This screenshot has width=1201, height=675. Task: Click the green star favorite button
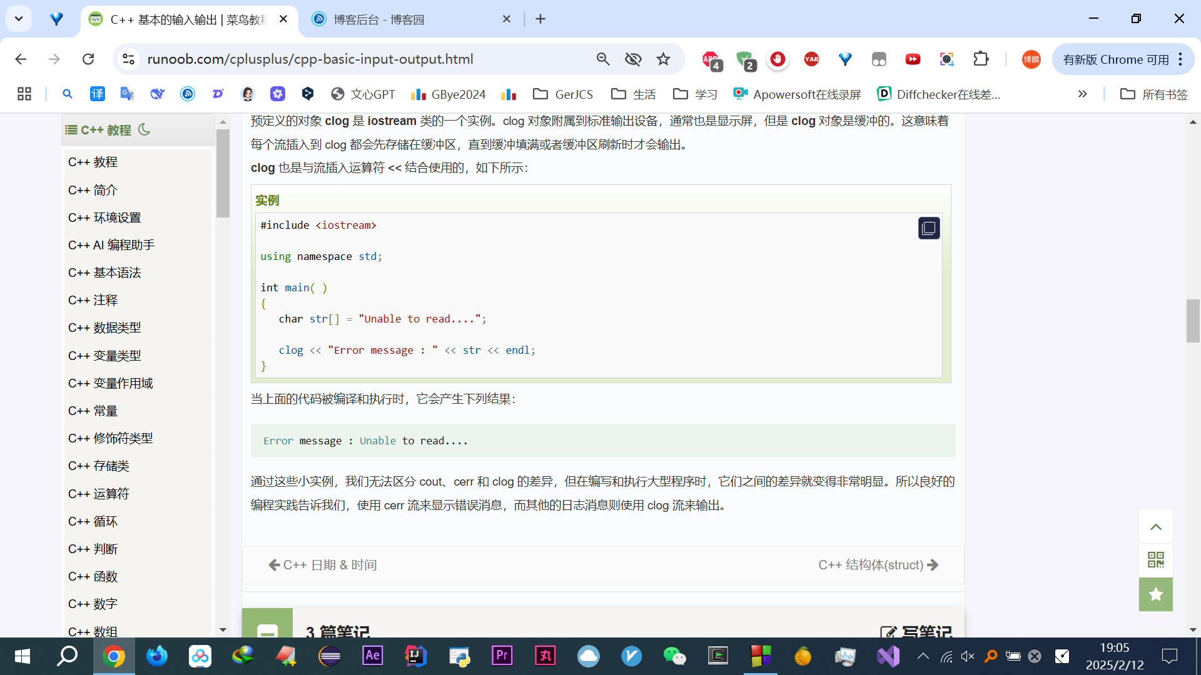(1155, 594)
